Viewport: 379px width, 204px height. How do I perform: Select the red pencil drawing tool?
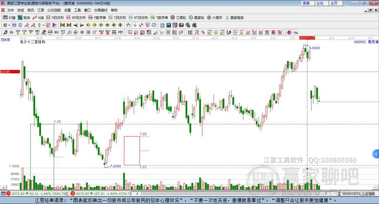coord(5,32)
